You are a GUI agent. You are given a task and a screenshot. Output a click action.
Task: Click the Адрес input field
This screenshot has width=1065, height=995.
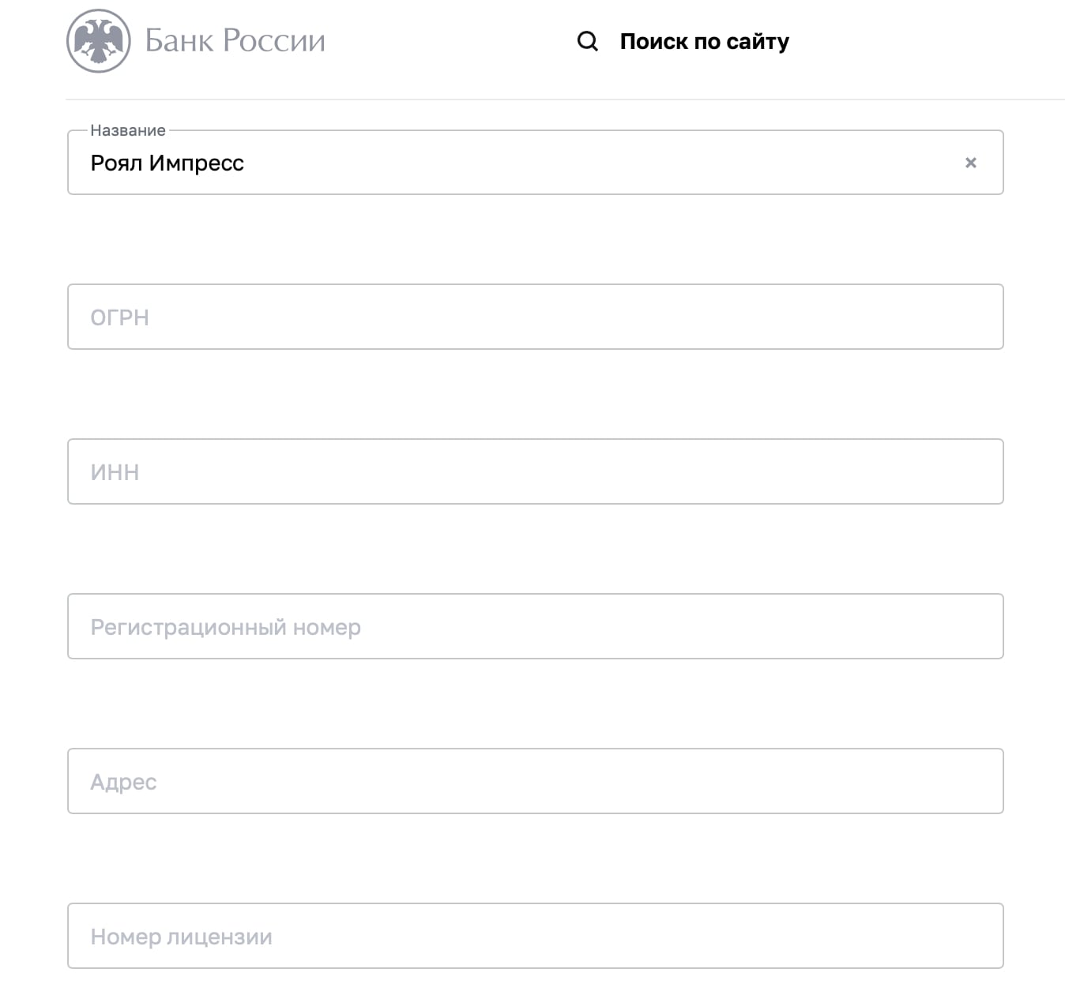coord(536,781)
